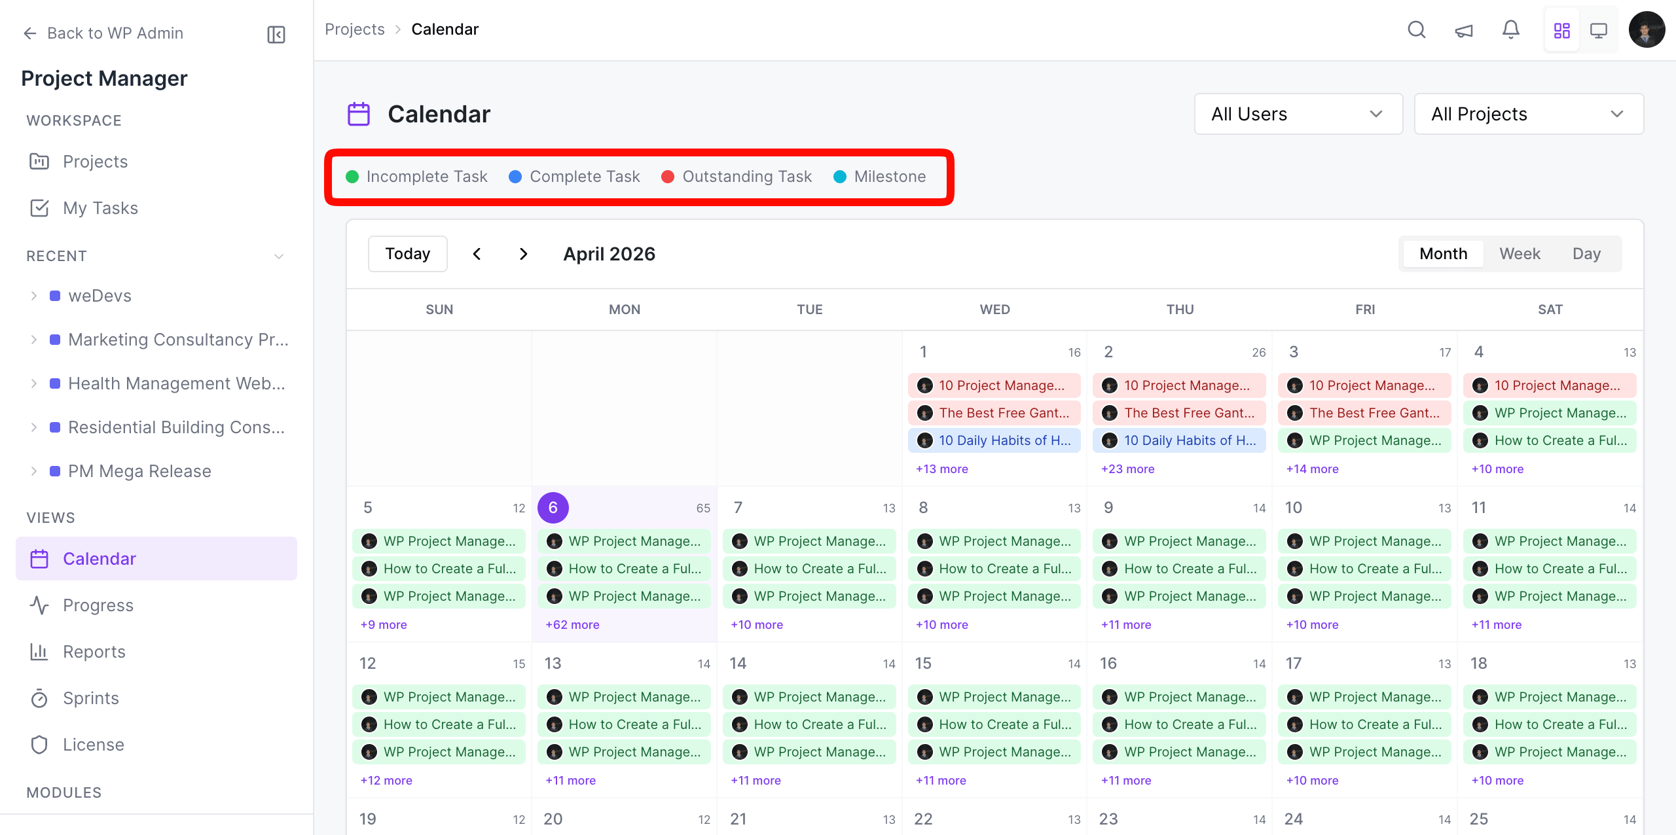Go to next month arrow
The height and width of the screenshot is (835, 1676).
pos(523,254)
